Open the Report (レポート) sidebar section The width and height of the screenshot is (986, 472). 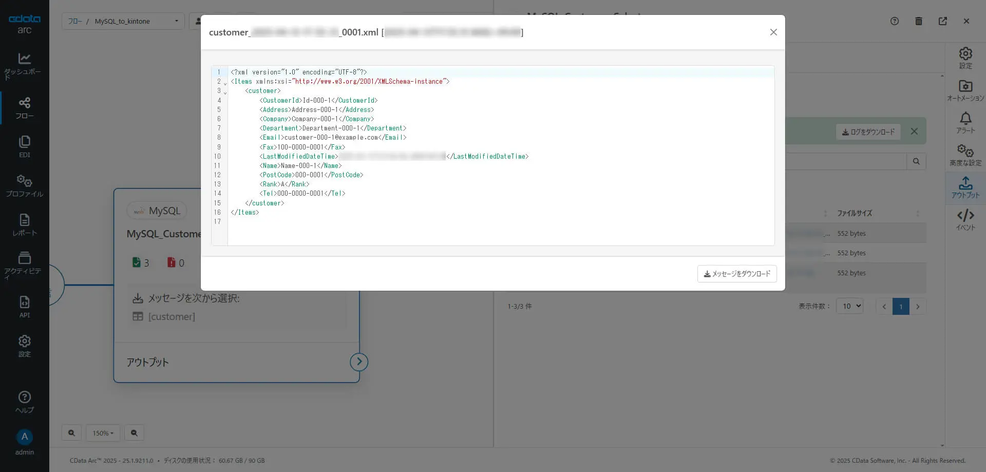[x=24, y=225]
